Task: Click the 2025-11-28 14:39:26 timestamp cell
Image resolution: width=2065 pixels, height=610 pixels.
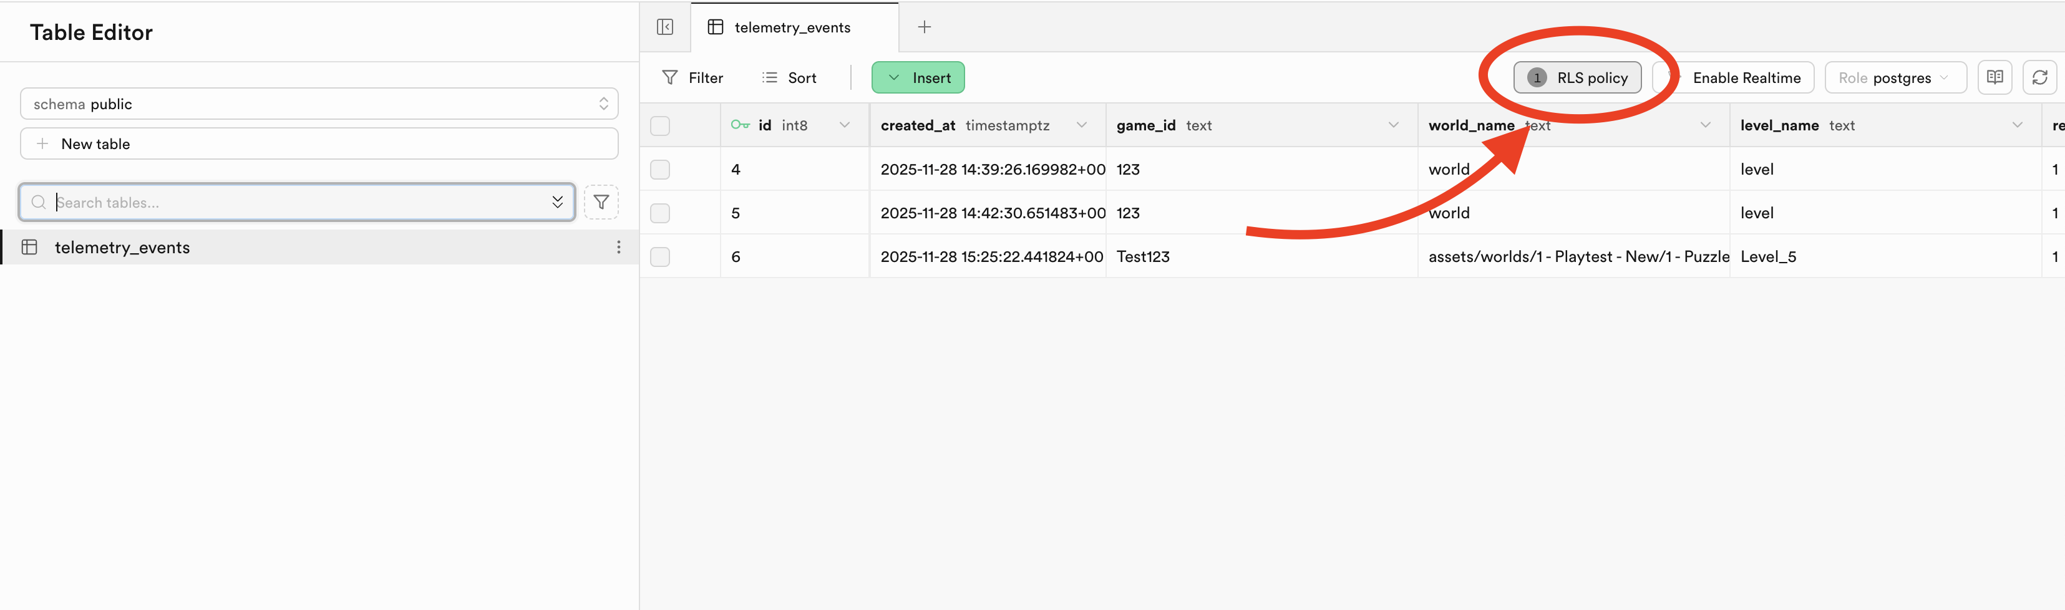Action: [988, 169]
